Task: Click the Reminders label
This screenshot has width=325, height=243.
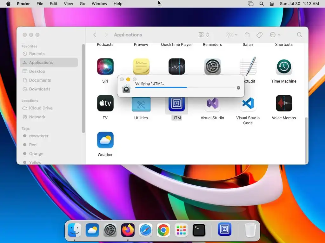Action: click(x=212, y=45)
